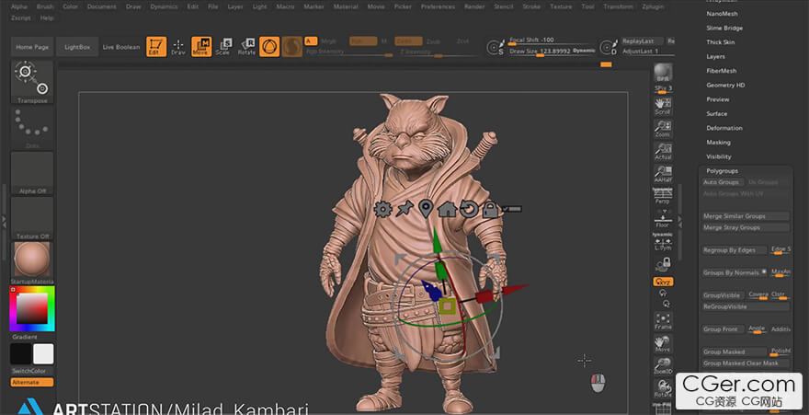Open the Brush menu
This screenshot has width=809, height=415.
(45, 6)
